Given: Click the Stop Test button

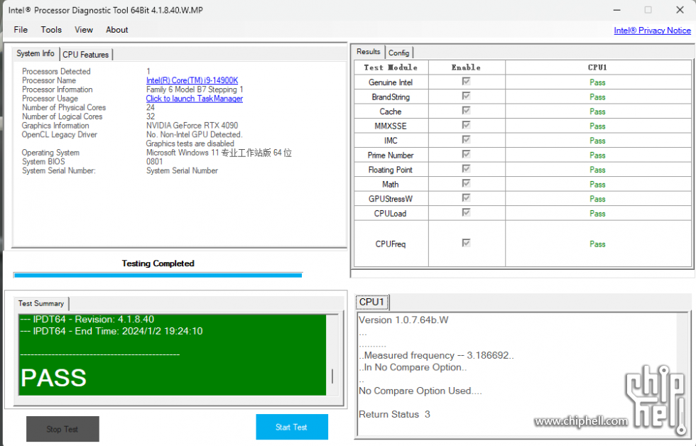Looking at the screenshot, I should click(x=62, y=429).
